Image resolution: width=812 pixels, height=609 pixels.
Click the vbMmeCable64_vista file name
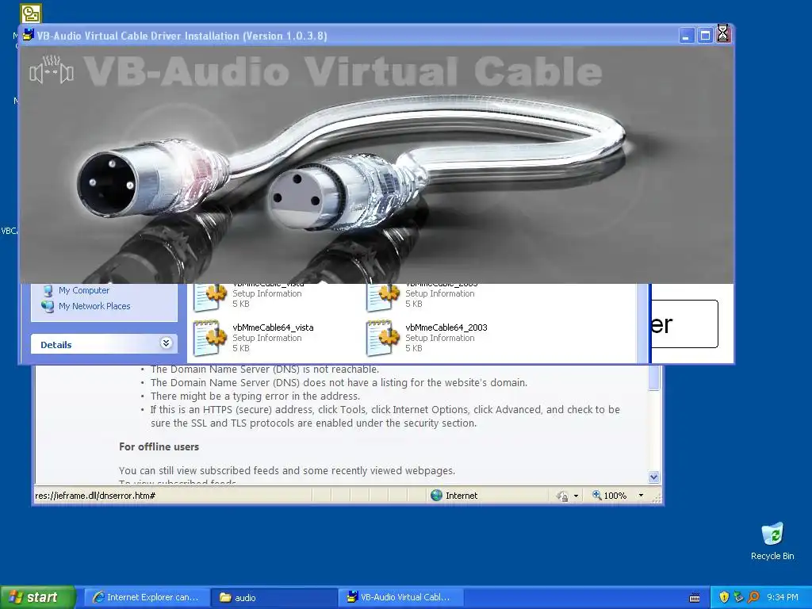(x=273, y=327)
